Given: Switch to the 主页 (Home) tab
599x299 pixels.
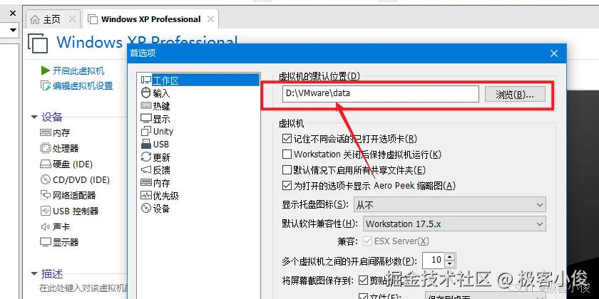Looking at the screenshot, I should click(x=51, y=19).
